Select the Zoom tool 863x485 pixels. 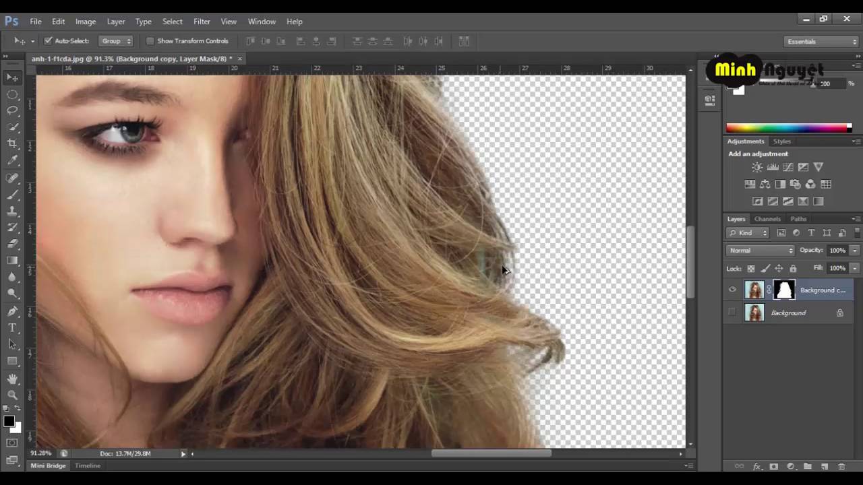click(12, 395)
